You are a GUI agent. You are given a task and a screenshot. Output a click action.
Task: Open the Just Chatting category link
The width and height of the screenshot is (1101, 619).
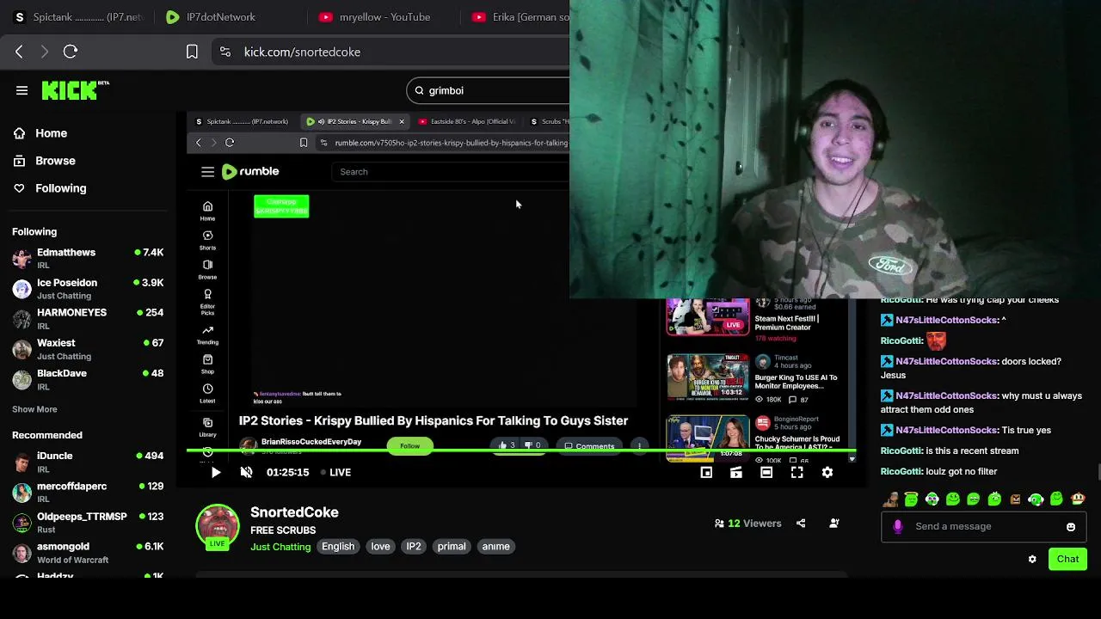point(280,547)
